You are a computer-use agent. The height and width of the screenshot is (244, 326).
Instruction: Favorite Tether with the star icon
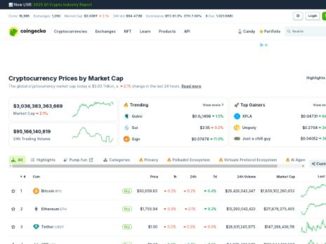coord(13,227)
